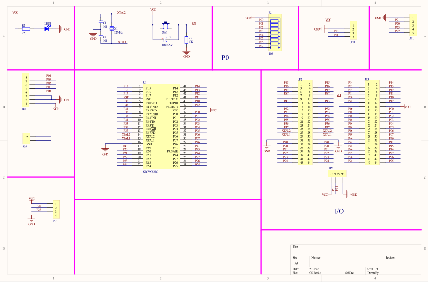The image size is (440, 293).
Task: Select the GND symbol left of JP1
Action: (380, 18)
